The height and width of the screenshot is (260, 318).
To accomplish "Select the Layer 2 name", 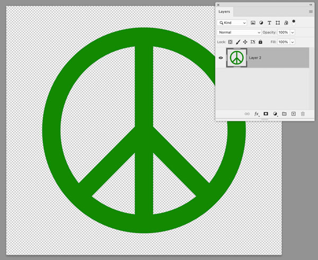I will click(x=255, y=58).
